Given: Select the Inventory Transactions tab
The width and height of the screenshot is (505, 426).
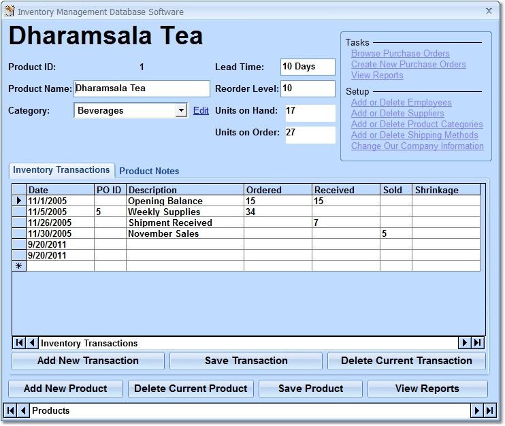Looking at the screenshot, I should coord(61,170).
